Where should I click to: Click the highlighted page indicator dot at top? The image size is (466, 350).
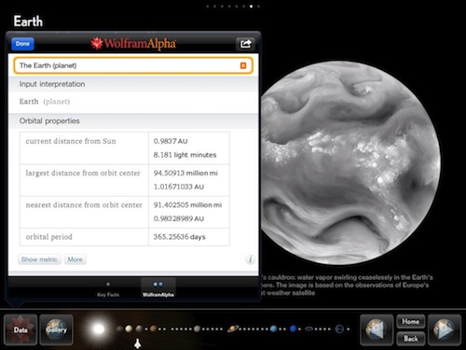click(x=251, y=7)
